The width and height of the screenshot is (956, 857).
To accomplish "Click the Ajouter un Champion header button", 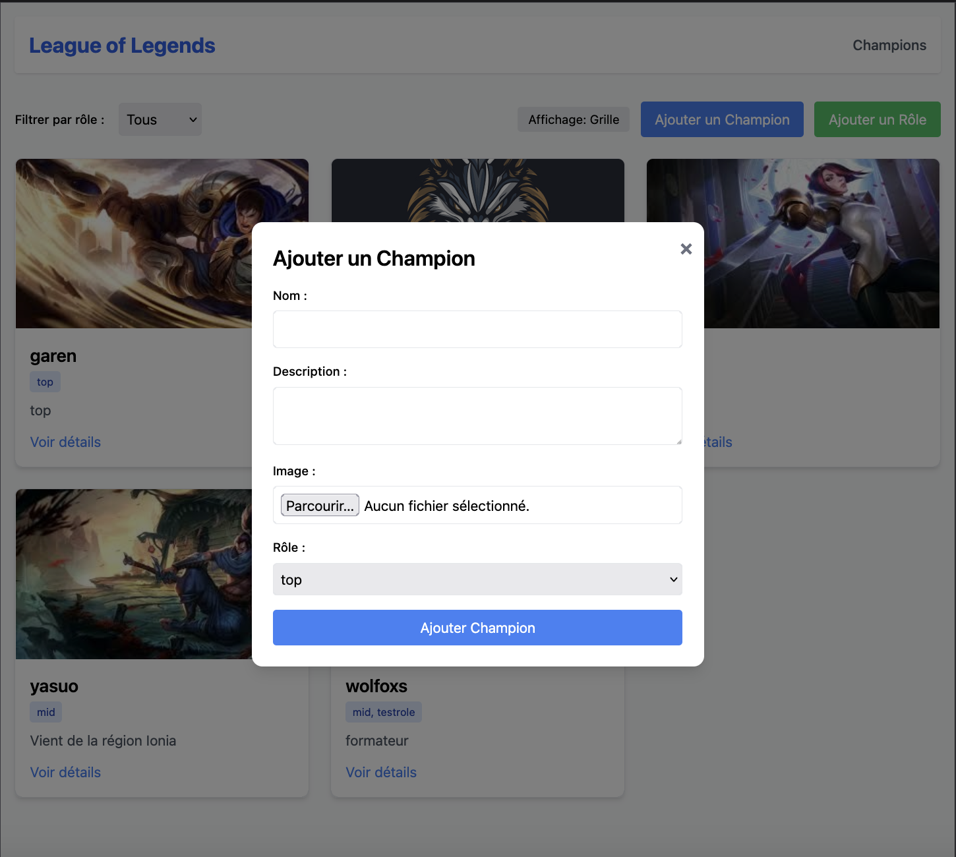I will (x=722, y=119).
